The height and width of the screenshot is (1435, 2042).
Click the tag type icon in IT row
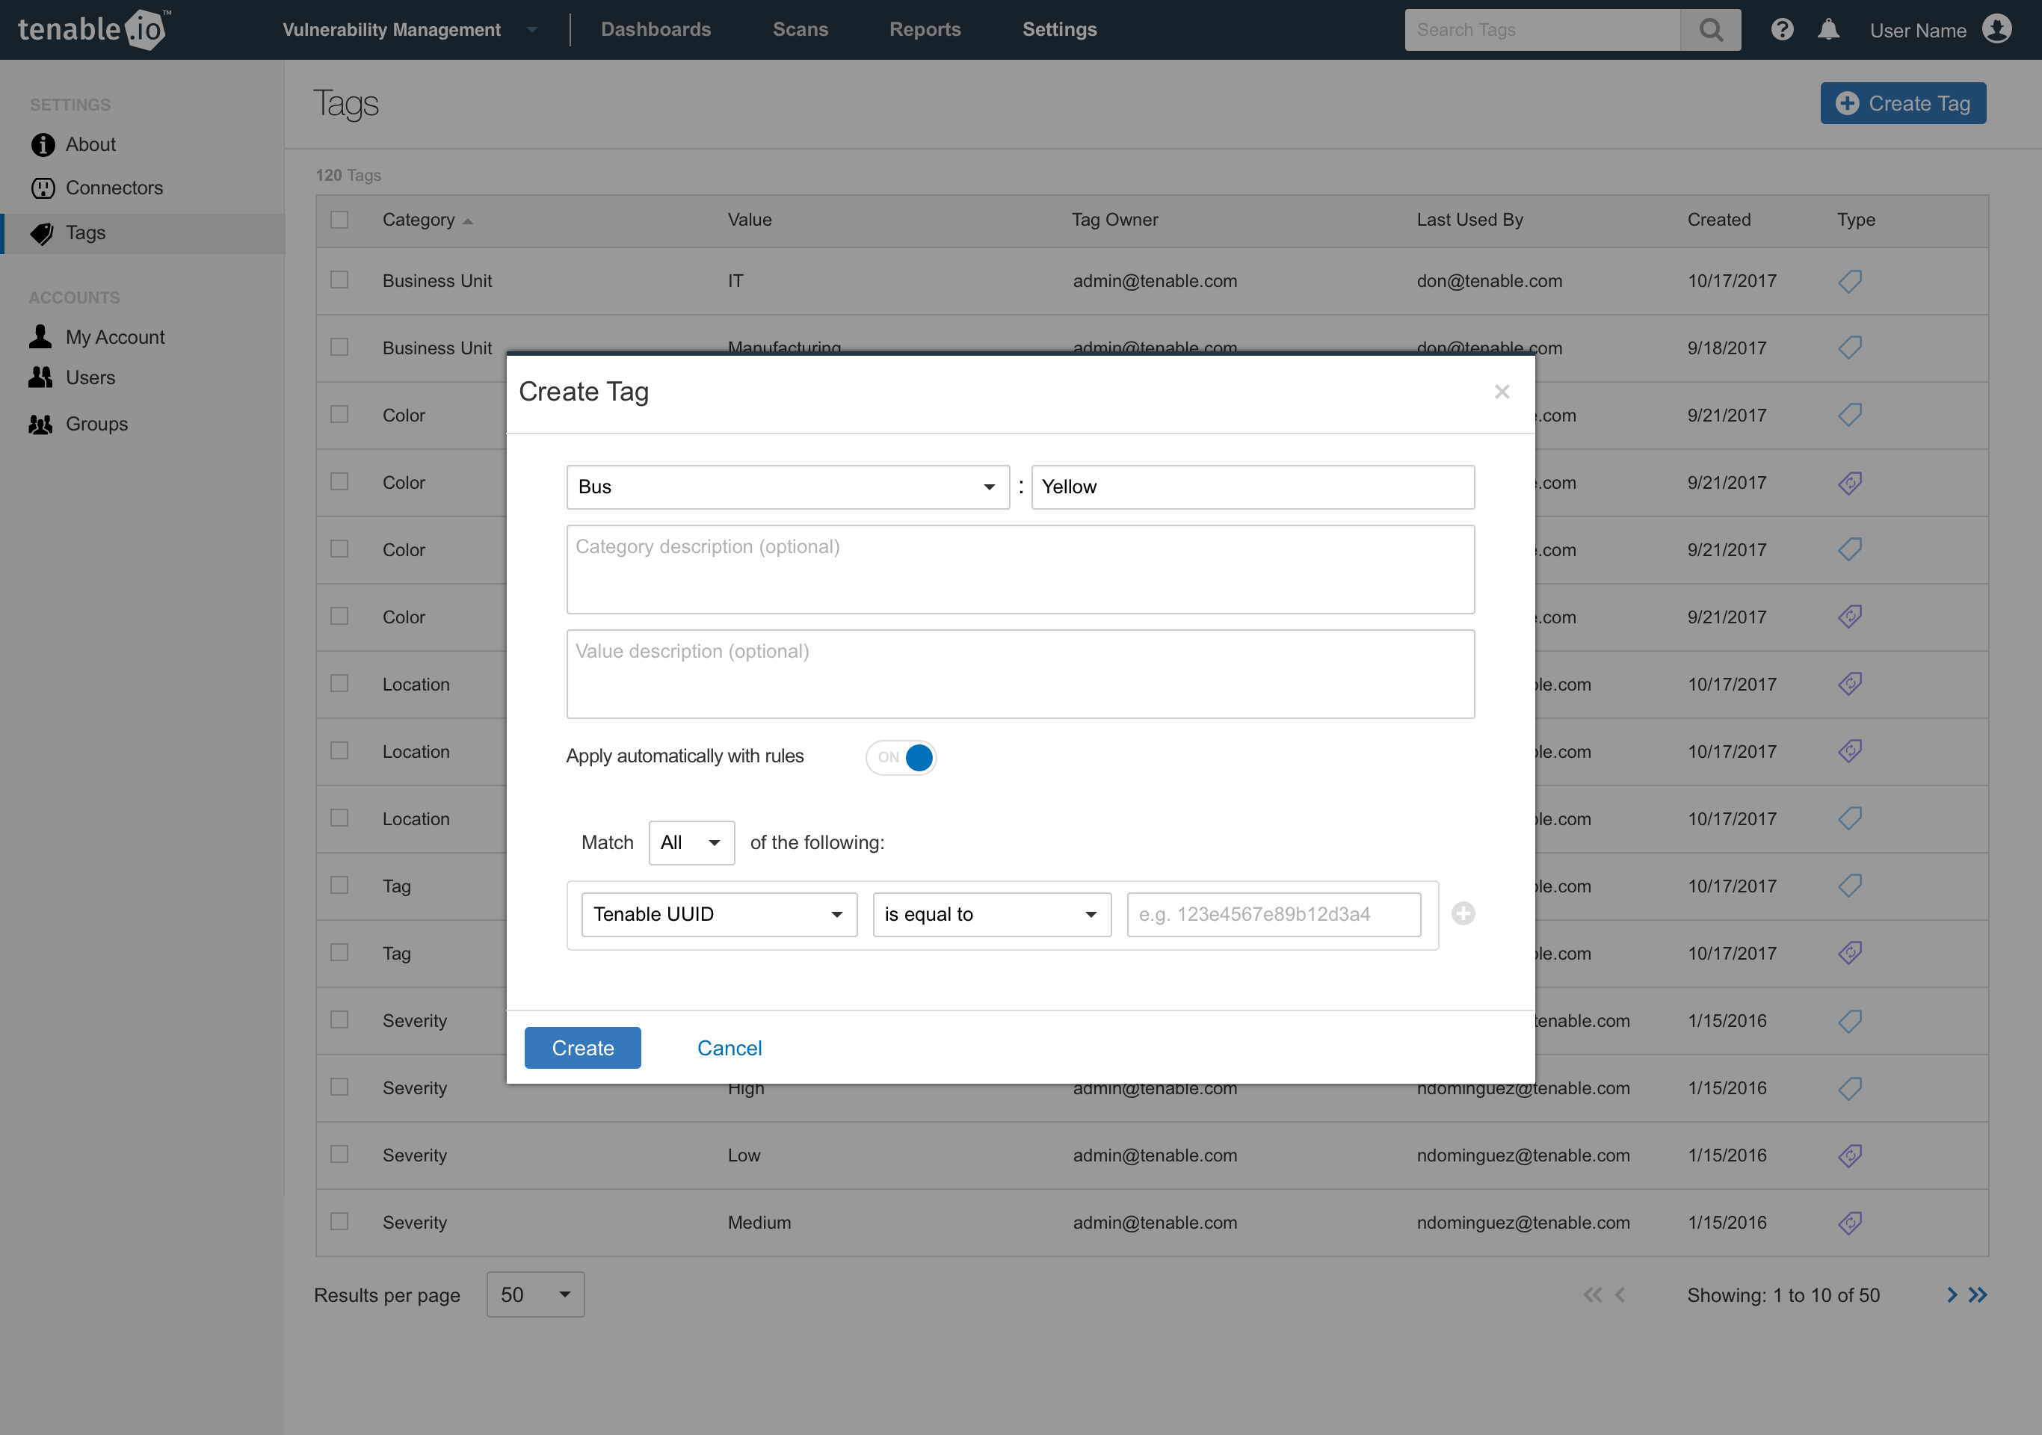click(1850, 281)
